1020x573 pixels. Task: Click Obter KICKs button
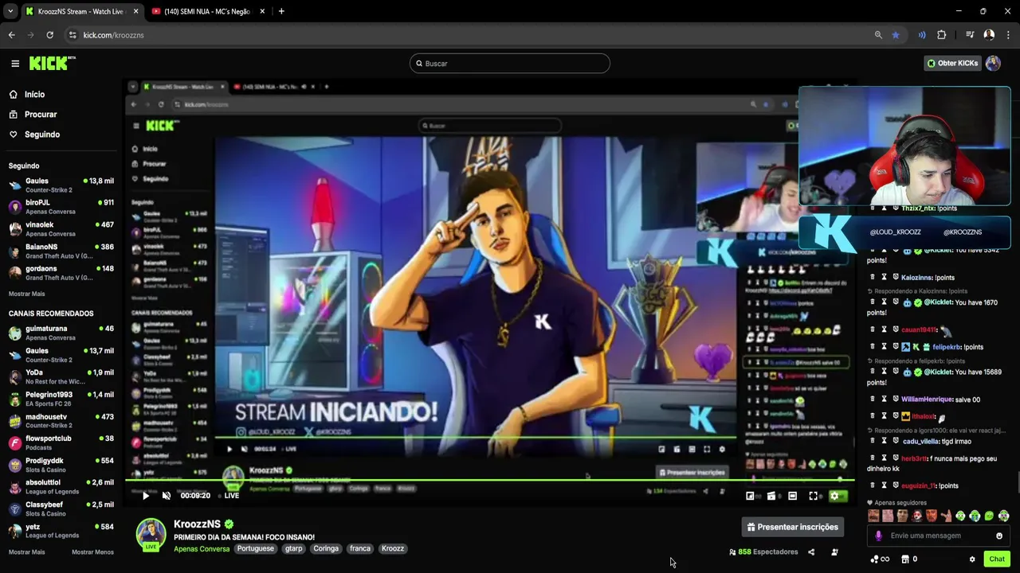[951, 64]
